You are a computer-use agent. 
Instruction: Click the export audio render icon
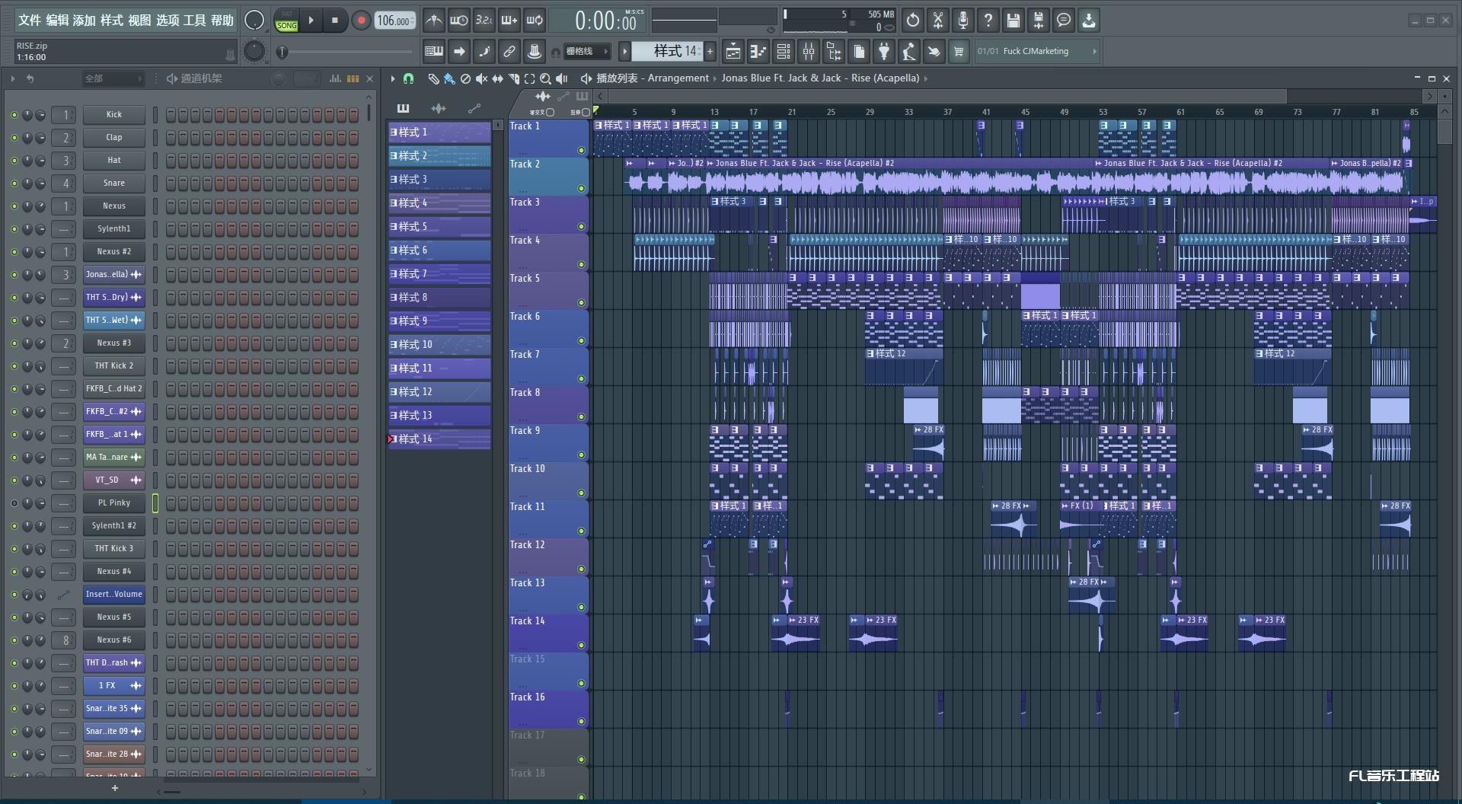(x=1038, y=21)
